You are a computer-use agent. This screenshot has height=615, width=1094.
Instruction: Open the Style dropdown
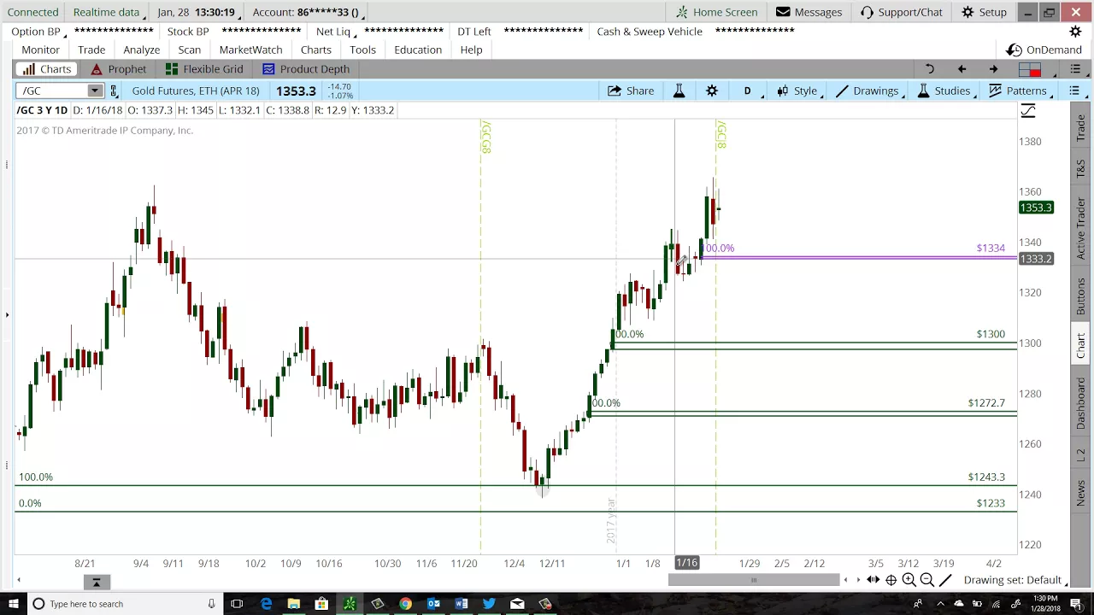[x=798, y=91]
